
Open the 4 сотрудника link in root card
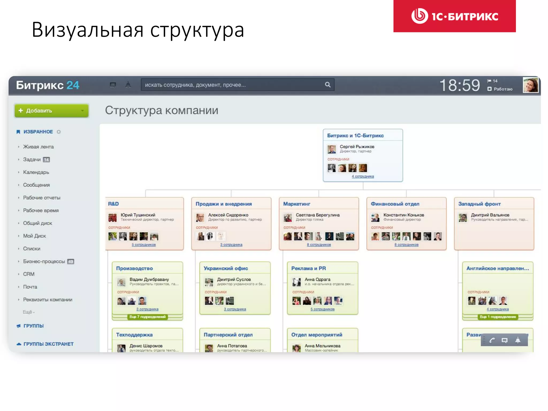(x=363, y=176)
